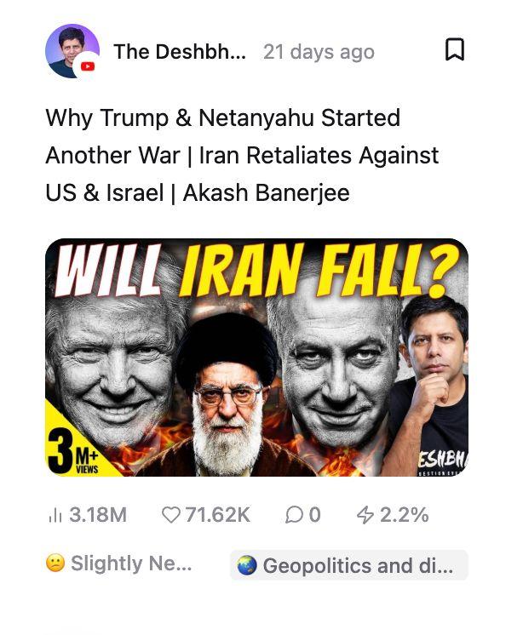Click the 3.18M views count
The height and width of the screenshot is (635, 523).
[98, 515]
